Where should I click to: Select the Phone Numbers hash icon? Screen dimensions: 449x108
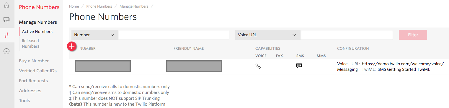point(6,35)
